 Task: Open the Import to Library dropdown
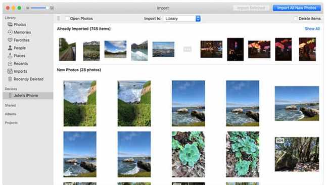[x=182, y=19]
